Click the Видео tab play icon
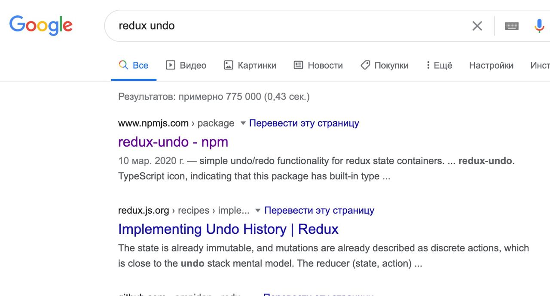 coord(171,65)
